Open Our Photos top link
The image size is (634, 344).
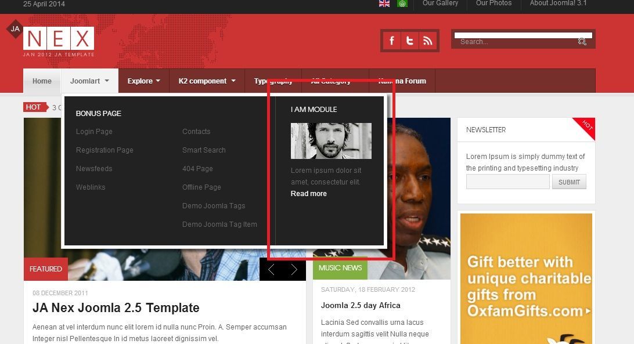[493, 3]
